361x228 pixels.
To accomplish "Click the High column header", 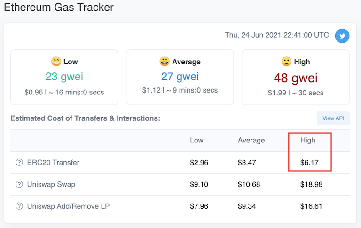I will (308, 140).
